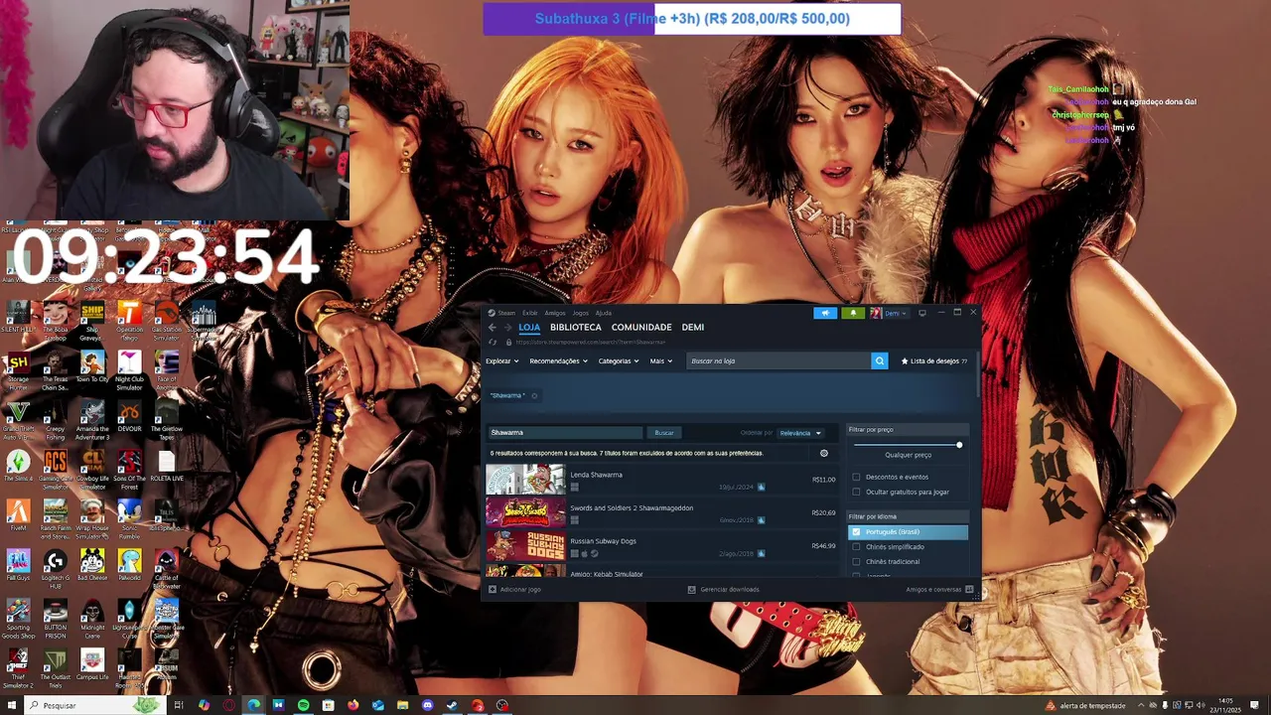Click Amigos e conversas chat icon
The image size is (1271, 715).
tap(969, 590)
